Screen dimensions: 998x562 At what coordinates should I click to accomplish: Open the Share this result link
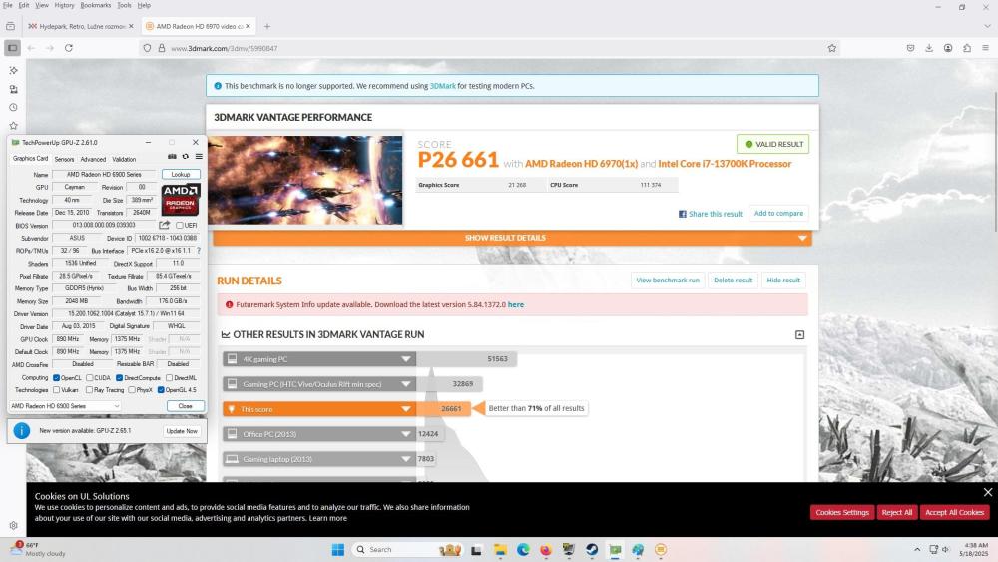(711, 214)
